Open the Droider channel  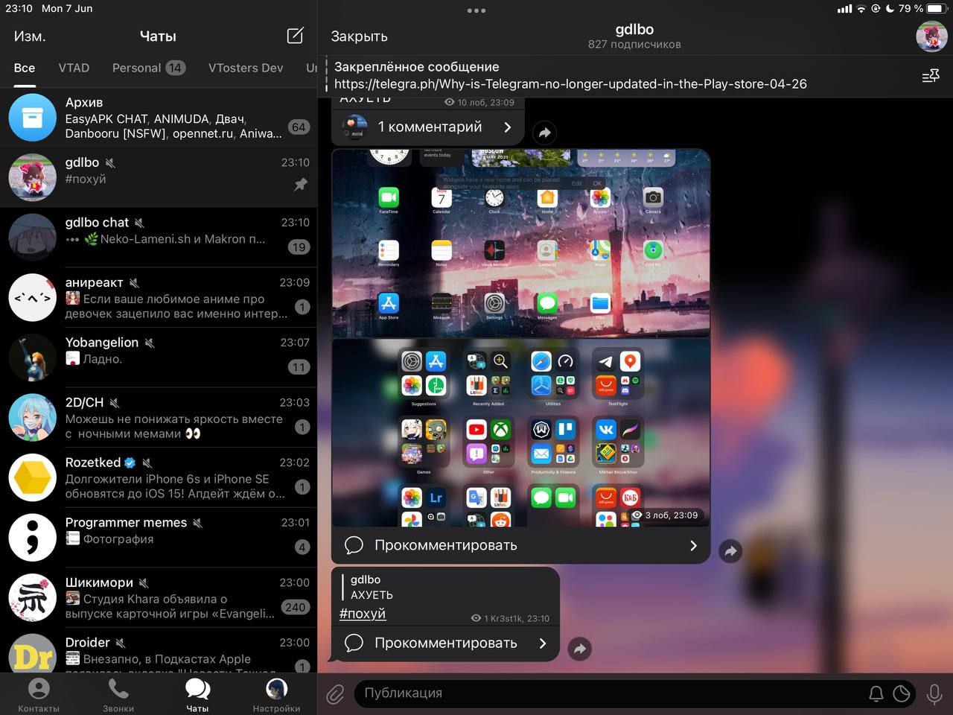tap(159, 651)
